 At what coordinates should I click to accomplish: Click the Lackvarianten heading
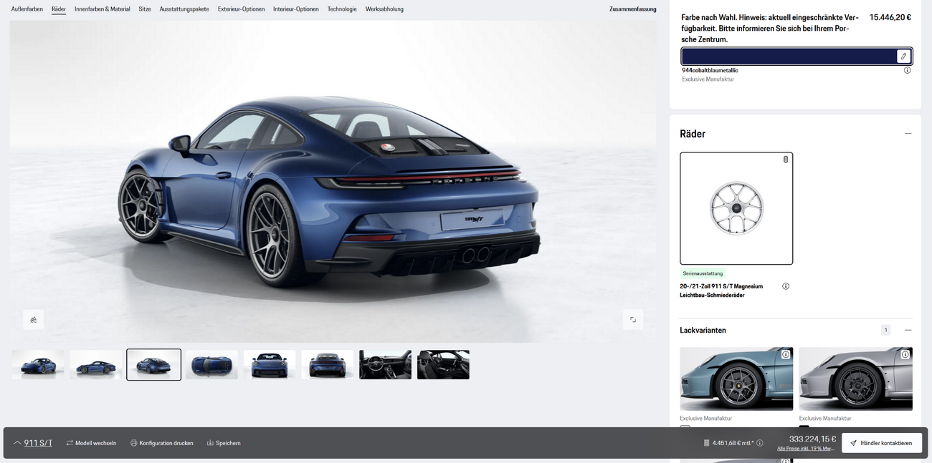(x=703, y=330)
